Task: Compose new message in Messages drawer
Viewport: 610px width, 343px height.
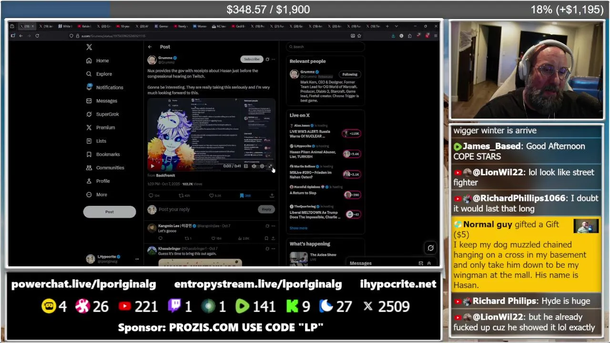Action: (x=421, y=263)
